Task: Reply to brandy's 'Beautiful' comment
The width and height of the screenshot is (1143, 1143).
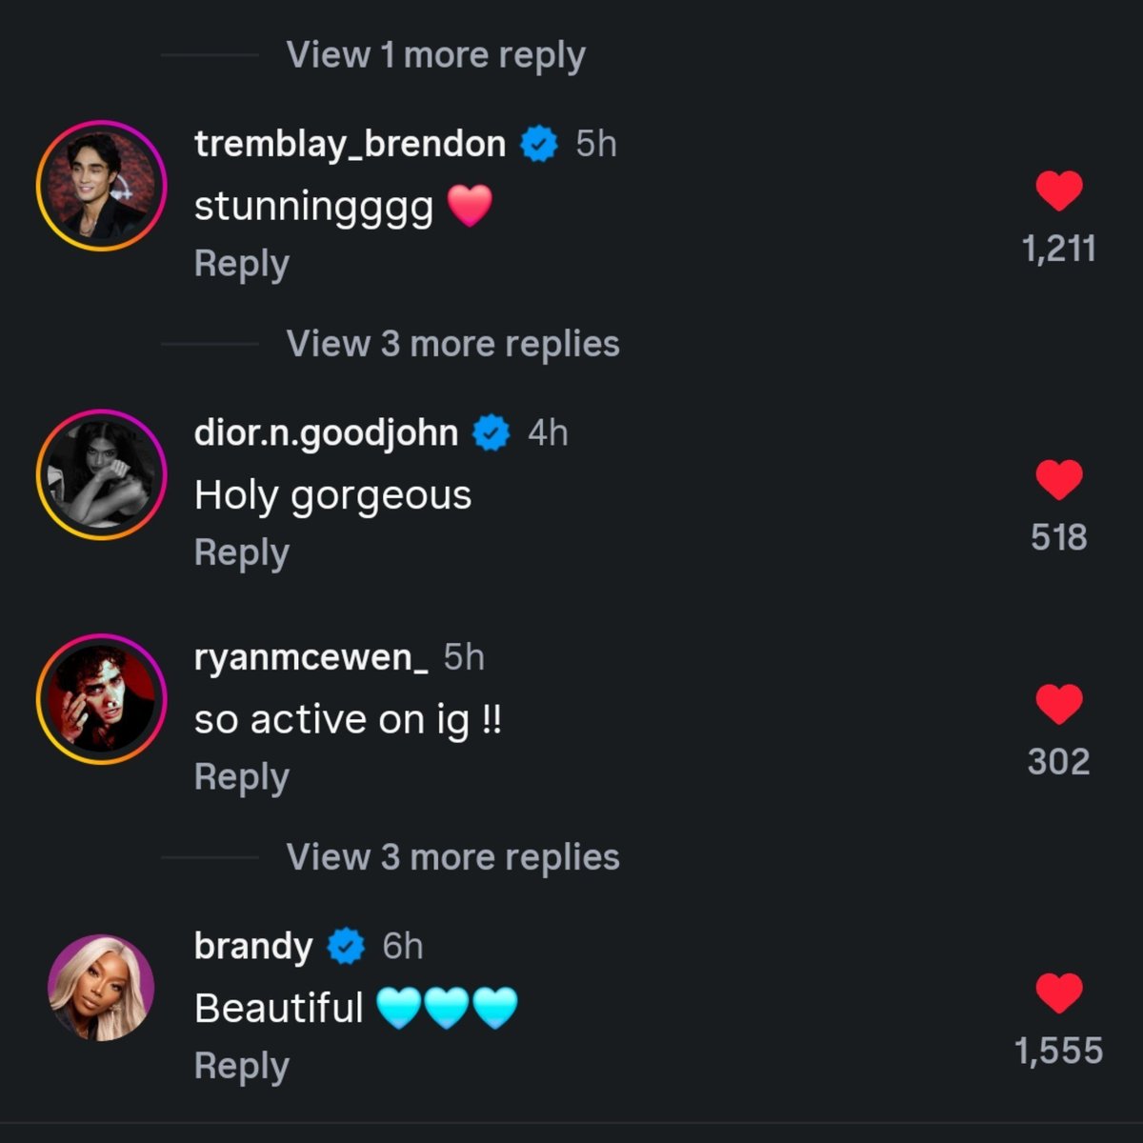Action: click(241, 1066)
